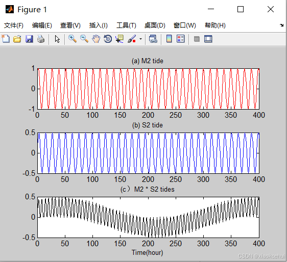Click the '(c) M2 * S2 tides' title
The width and height of the screenshot is (287, 262).
pyautogui.click(x=148, y=189)
